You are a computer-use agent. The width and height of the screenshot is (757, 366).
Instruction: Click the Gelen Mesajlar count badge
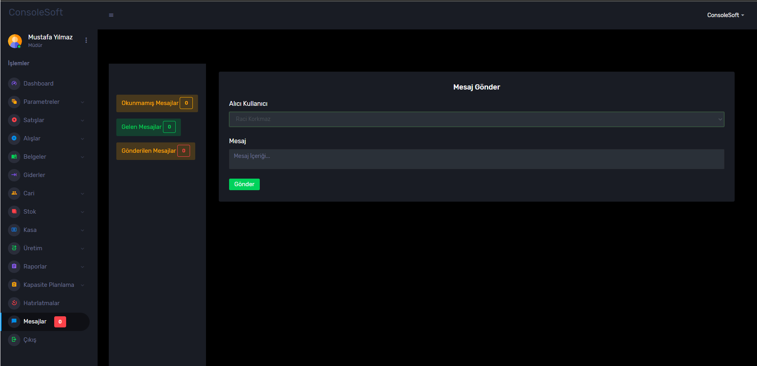click(169, 127)
